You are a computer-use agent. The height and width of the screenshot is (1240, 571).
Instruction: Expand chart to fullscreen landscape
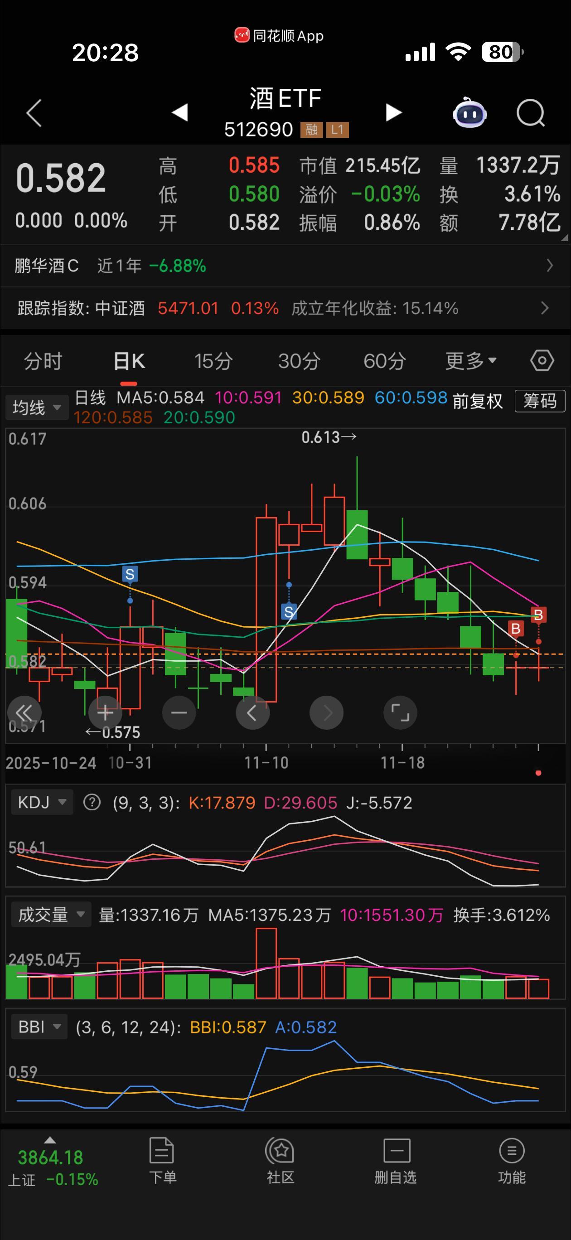(x=400, y=712)
